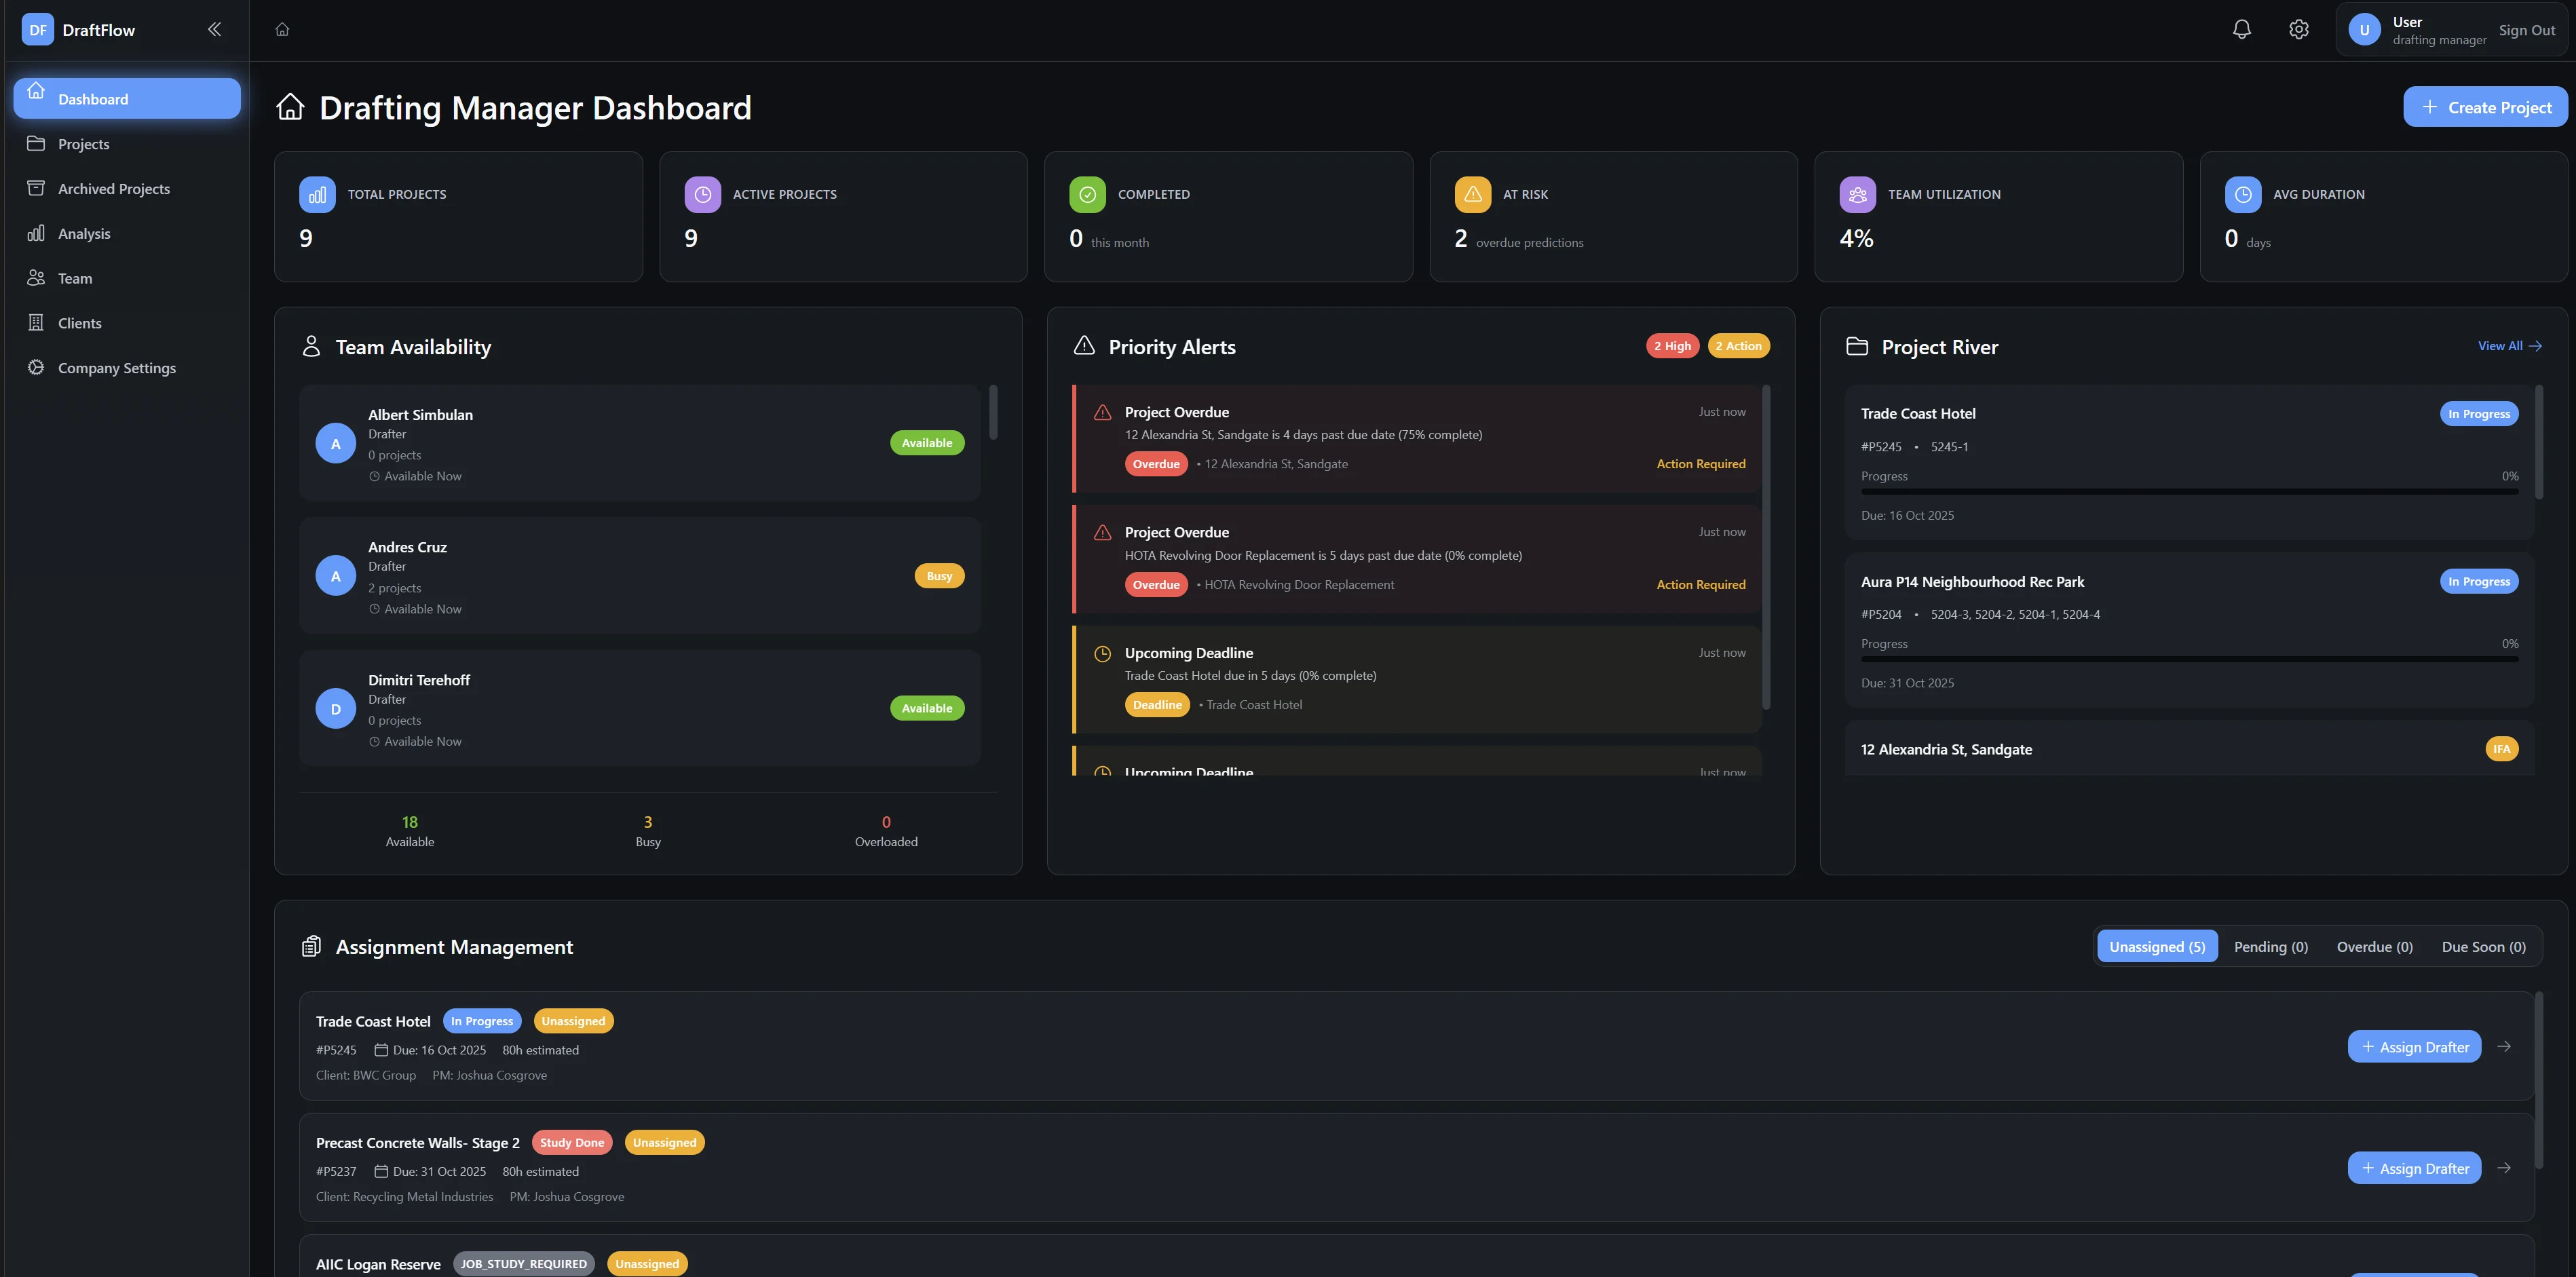Click the Total Projects chart icon
The height and width of the screenshot is (1277, 2576).
click(x=317, y=195)
